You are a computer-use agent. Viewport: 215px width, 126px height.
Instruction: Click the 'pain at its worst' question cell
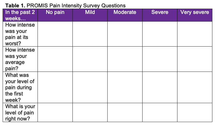pyautogui.click(x=20, y=34)
